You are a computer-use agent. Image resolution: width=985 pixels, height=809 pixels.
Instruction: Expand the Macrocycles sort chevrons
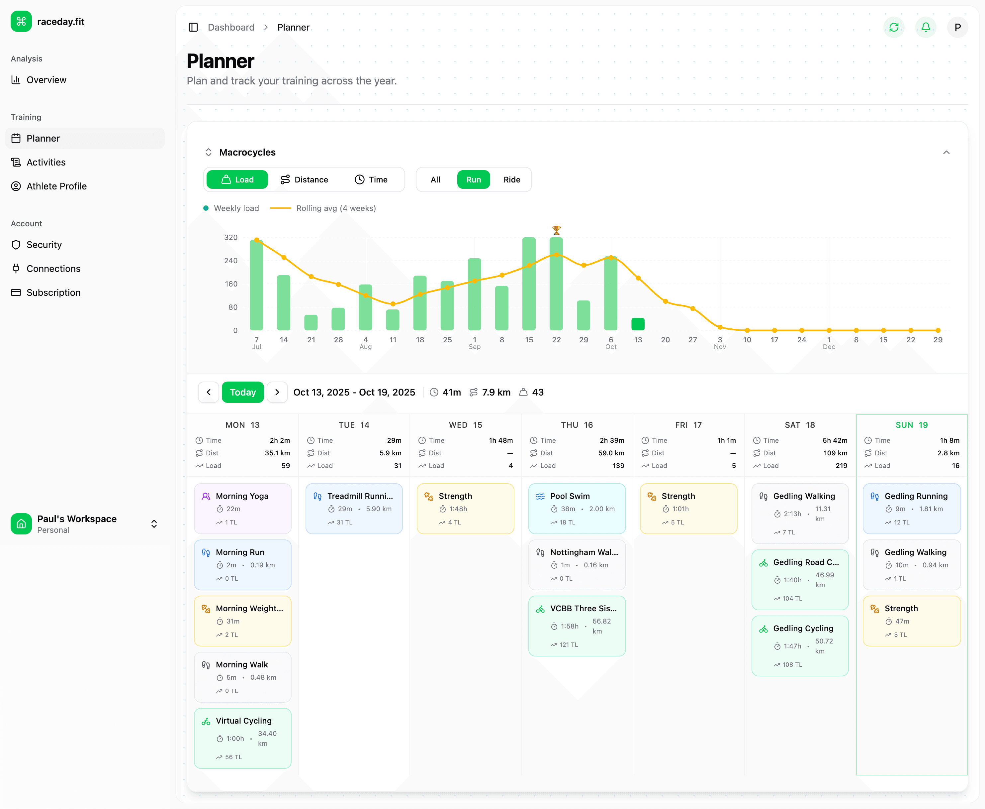[209, 152]
